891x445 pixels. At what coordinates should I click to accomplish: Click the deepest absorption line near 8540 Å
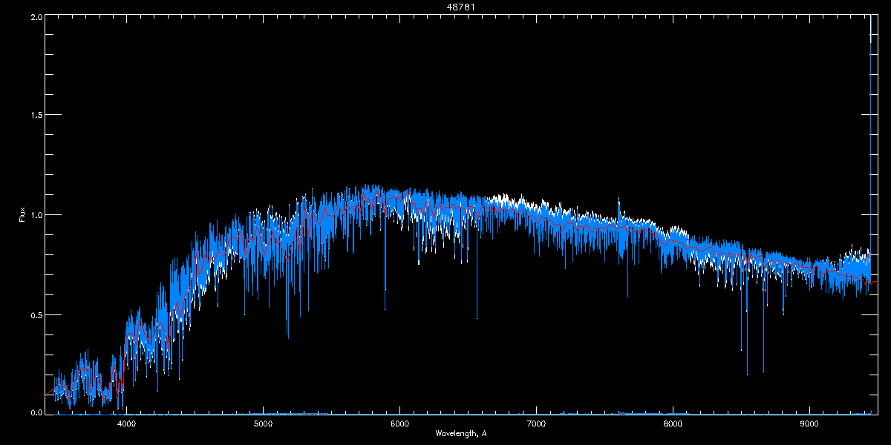tap(747, 371)
